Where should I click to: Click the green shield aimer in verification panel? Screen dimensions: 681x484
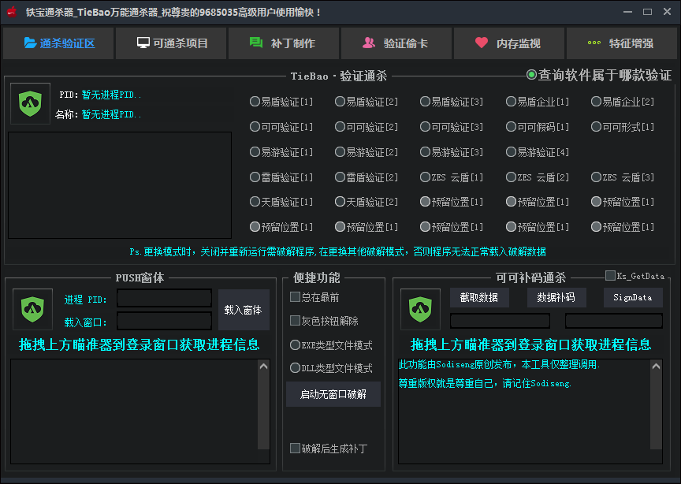(x=30, y=103)
